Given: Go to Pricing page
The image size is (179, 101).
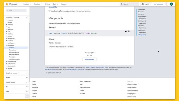Looking at the screenshot, I should tap(47, 4).
